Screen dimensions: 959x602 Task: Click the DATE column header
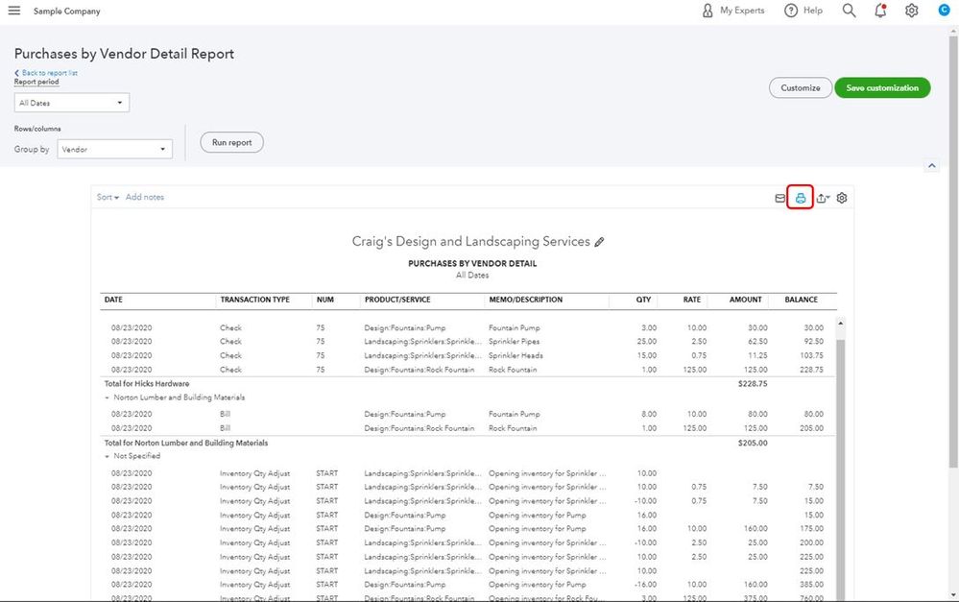[113, 300]
